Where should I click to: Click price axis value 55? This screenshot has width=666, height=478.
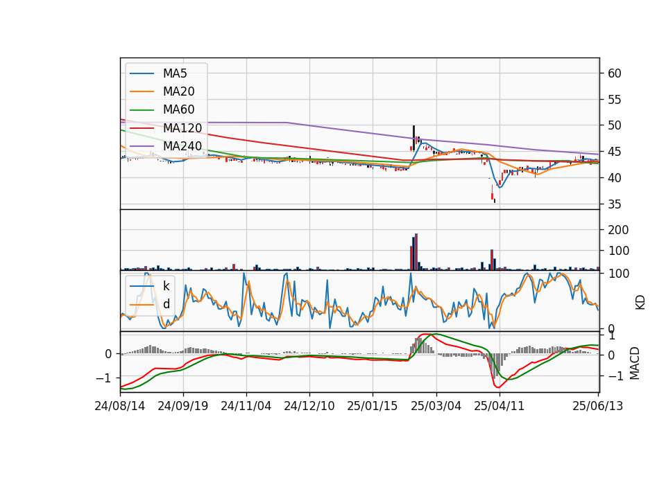click(x=614, y=100)
